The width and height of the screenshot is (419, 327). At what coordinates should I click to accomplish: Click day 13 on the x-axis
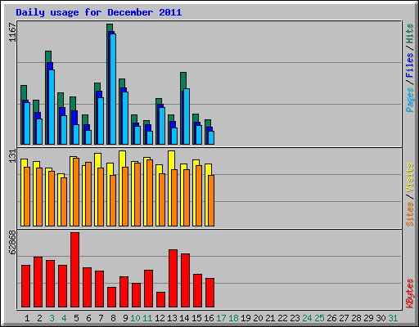coord(172,318)
